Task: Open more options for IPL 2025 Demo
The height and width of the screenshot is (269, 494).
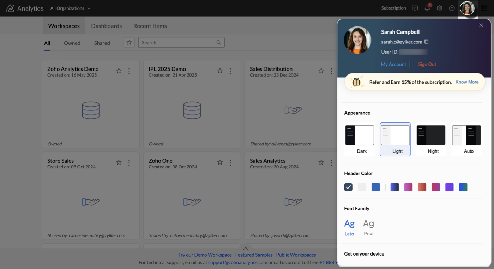Action: point(230,71)
